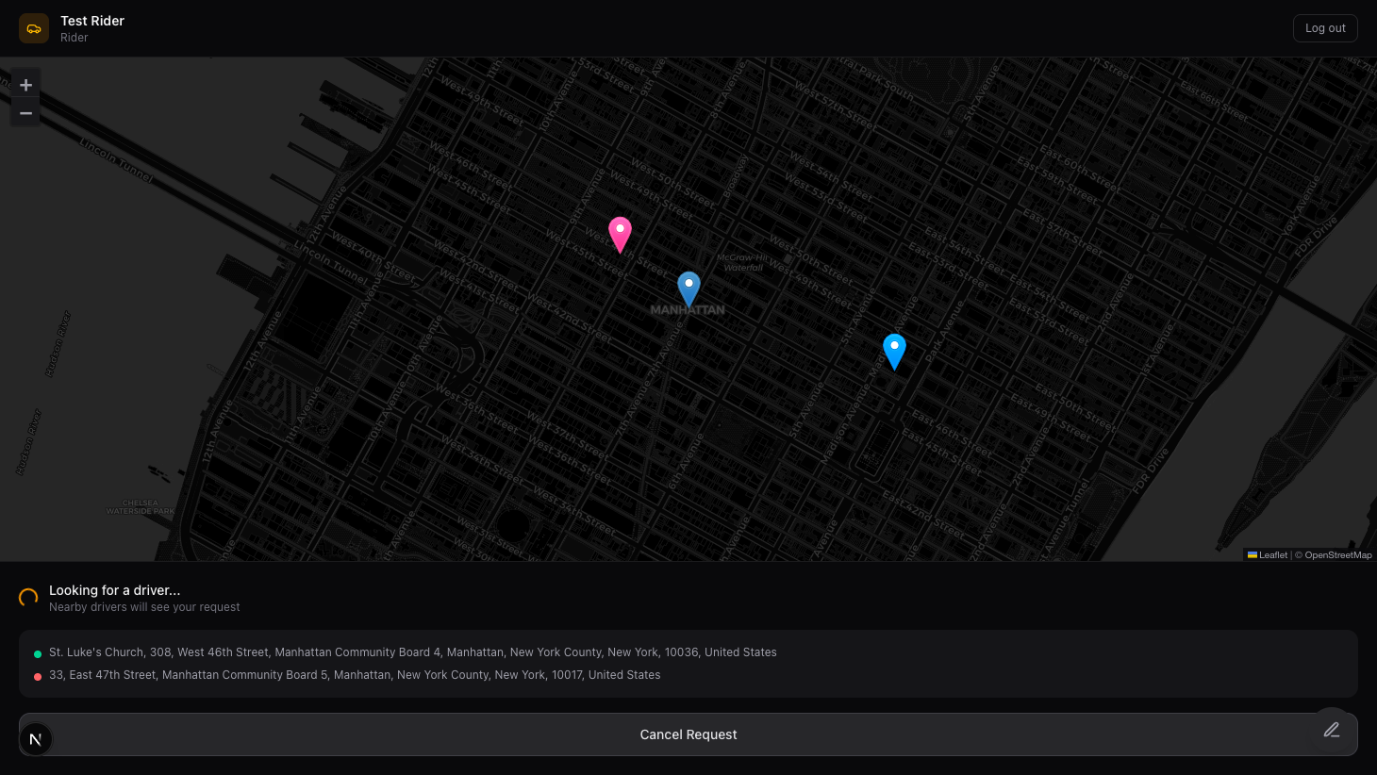Click the "Looking for a driver..." status text
Image resolution: width=1377 pixels, height=775 pixels.
114,590
